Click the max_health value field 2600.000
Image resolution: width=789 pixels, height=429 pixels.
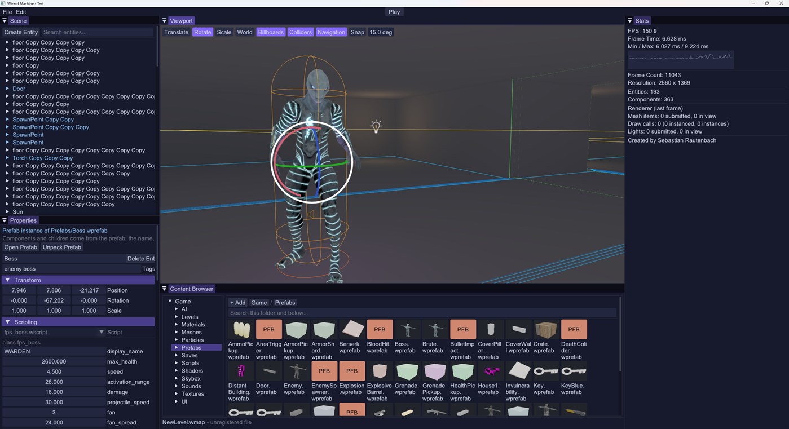point(54,362)
